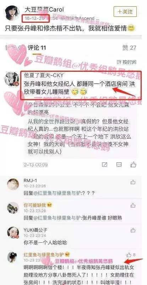Tap the repost icon under the comment

tap(104, 165)
